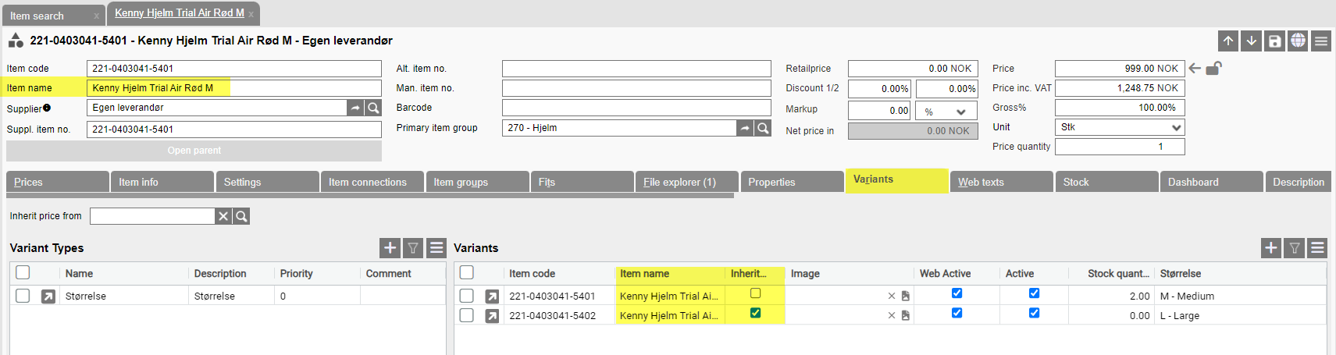Close the Item search tab

point(96,16)
